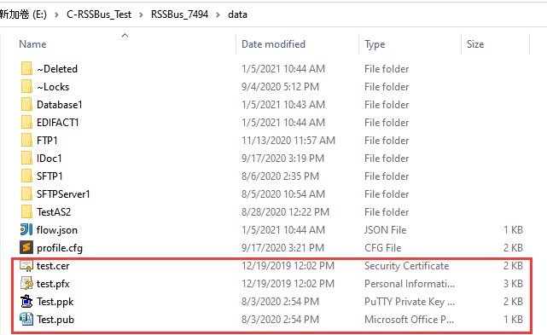Select the Test.ppk PuTTY key icon

click(26, 302)
